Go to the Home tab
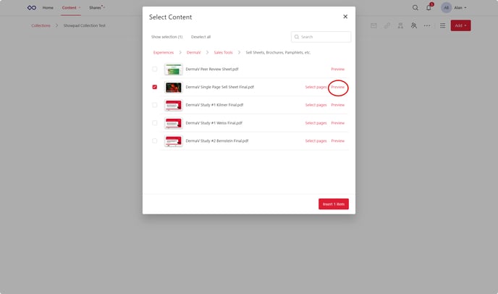Screen dimensions: 498x294 (x=48, y=7)
